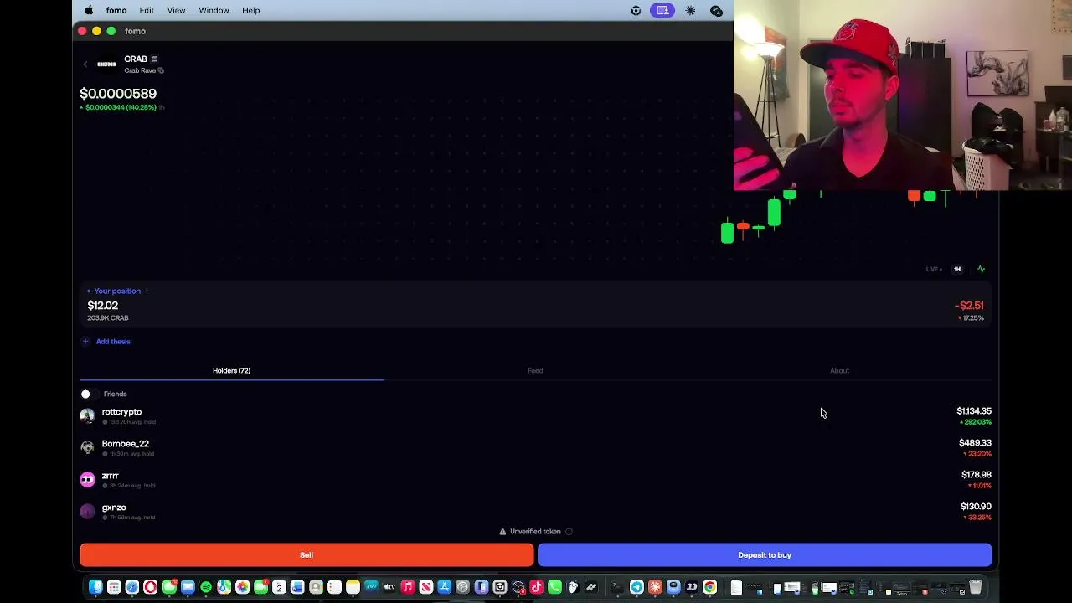Open Safari from the Dock
Viewport: 1072px width, 603px height.
[x=132, y=587]
